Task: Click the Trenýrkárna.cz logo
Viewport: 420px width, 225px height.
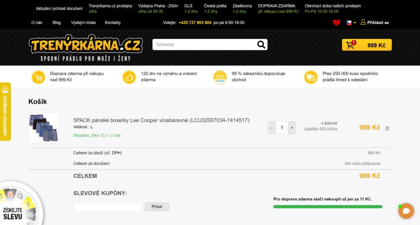Action: (x=86, y=48)
